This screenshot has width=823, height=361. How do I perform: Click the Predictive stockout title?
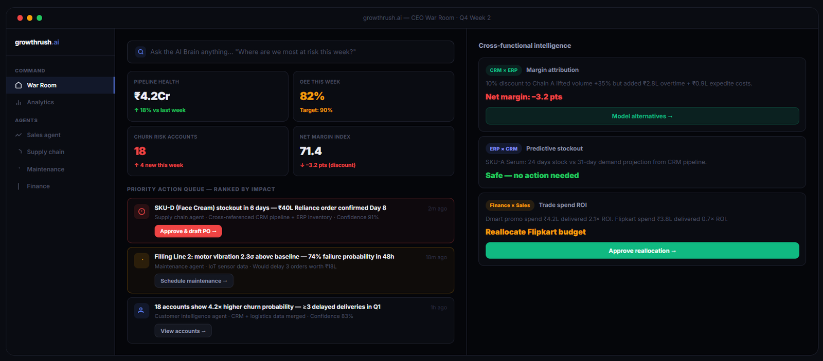coord(554,148)
